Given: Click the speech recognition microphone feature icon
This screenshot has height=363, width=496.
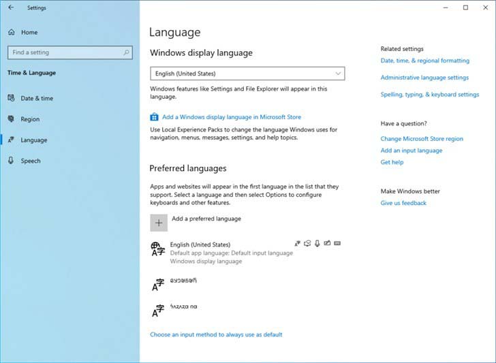Looking at the screenshot, I should click(x=317, y=243).
